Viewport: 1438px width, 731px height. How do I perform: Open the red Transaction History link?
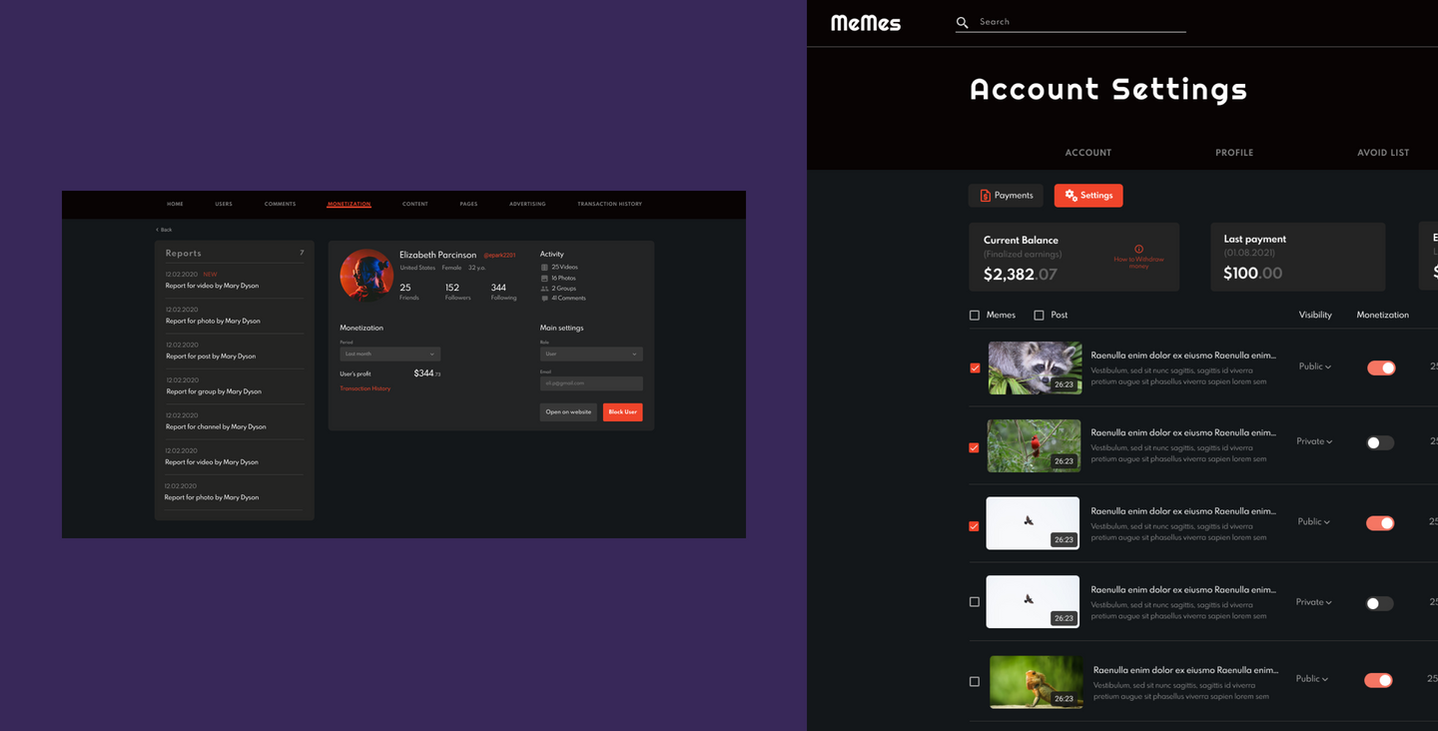pyautogui.click(x=365, y=388)
